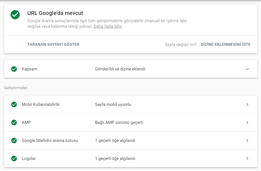Expand the Kapsam section with the down chevron
The height and width of the screenshot is (171, 261).
click(247, 69)
